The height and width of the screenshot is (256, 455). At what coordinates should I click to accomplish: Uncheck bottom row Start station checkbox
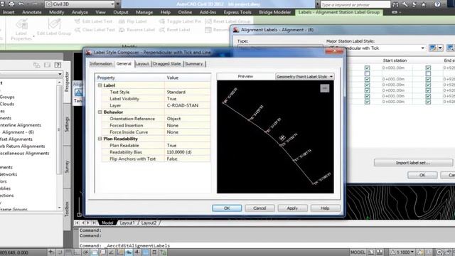pos(367,102)
